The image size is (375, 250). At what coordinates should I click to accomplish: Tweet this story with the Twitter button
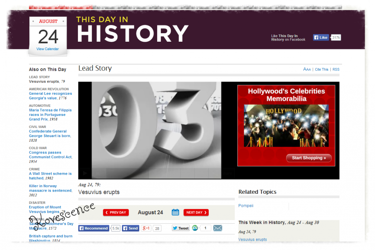click(x=181, y=228)
